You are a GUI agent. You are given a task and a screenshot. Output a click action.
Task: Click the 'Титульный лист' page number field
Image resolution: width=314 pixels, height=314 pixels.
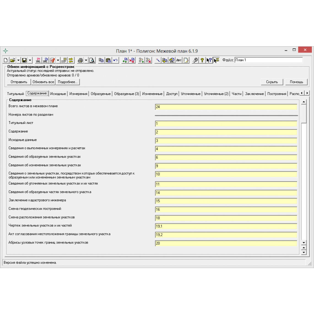click(x=226, y=124)
